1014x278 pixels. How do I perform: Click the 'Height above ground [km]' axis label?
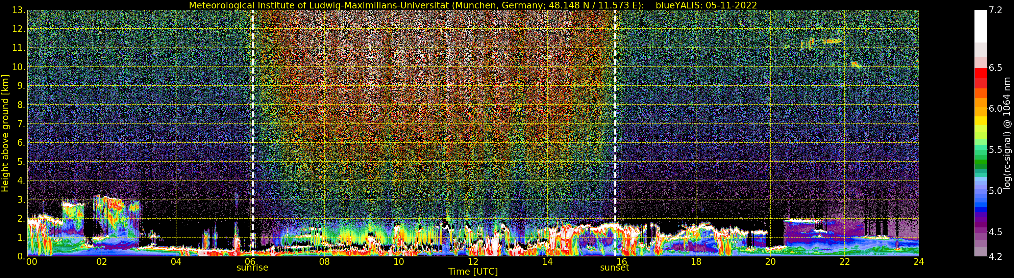coord(5,133)
